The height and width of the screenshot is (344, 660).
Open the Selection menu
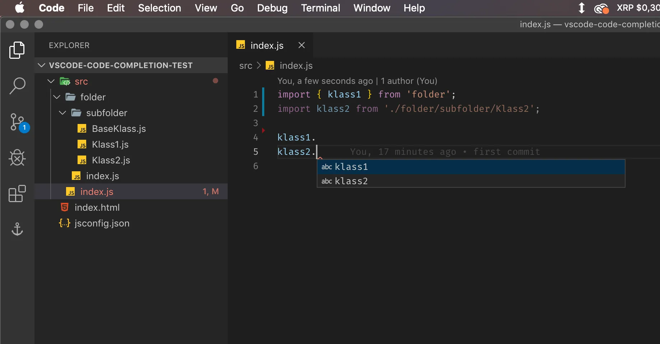pos(159,8)
